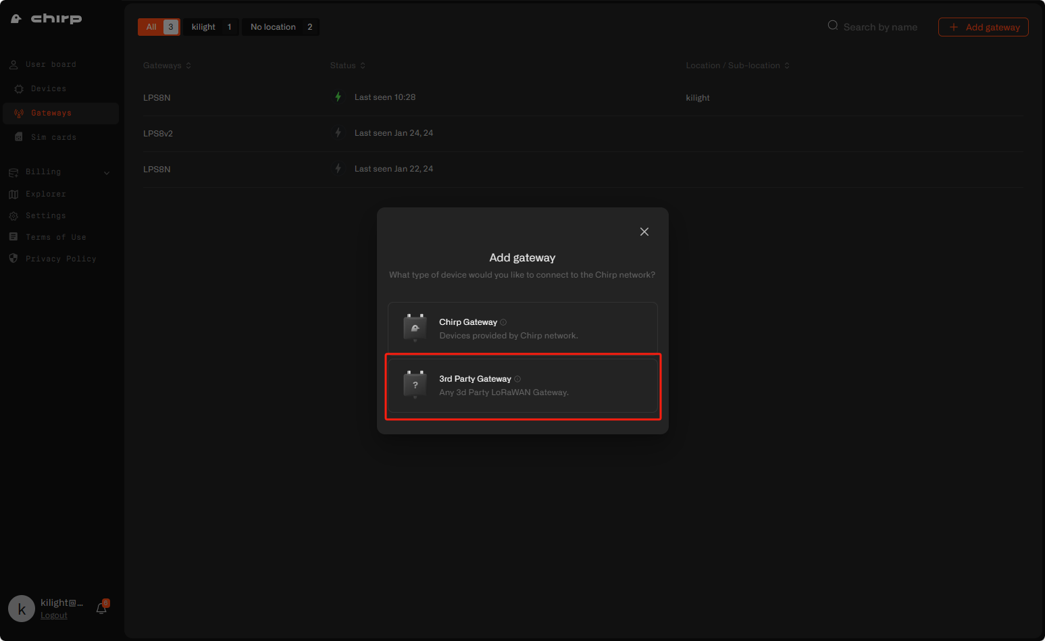The height and width of the screenshot is (641, 1045).
Task: Click the search magnifier icon
Action: pyautogui.click(x=833, y=26)
